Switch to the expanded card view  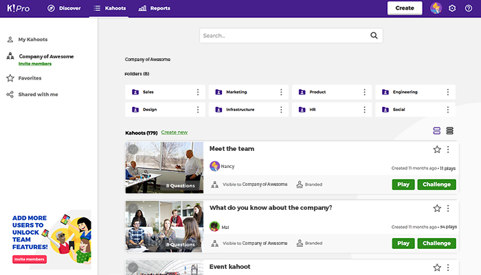pyautogui.click(x=437, y=131)
